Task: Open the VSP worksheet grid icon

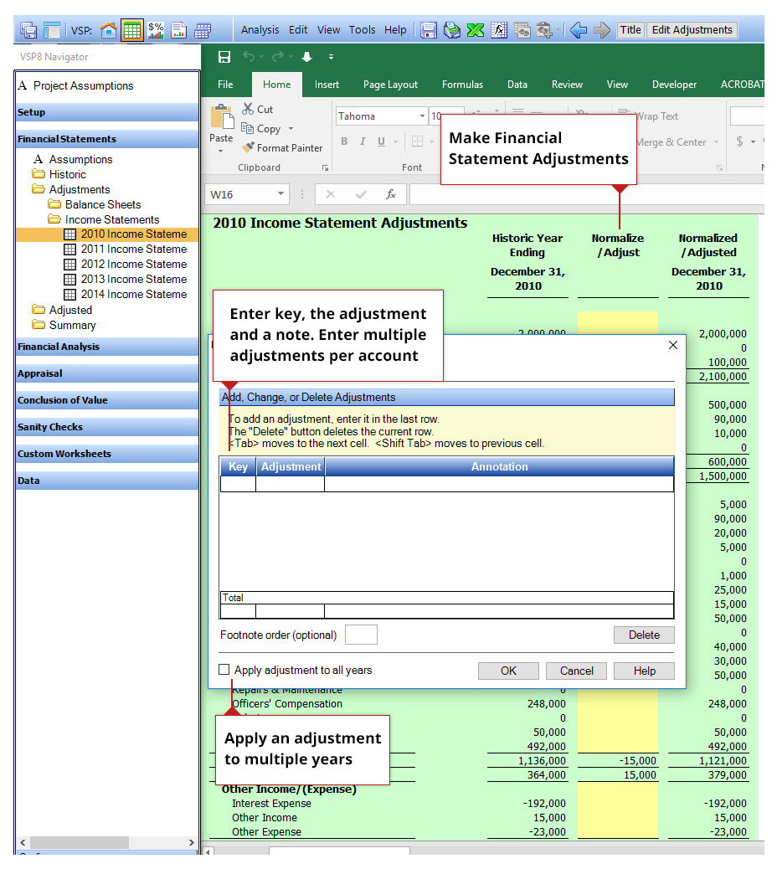Action: click(132, 30)
